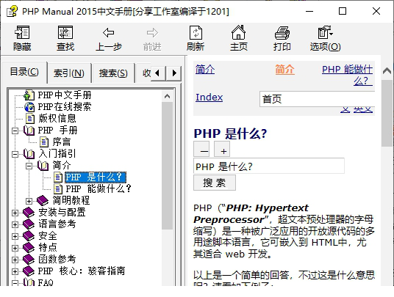
Task: Click the purple book icon beside 特点
Action: tap(29, 247)
